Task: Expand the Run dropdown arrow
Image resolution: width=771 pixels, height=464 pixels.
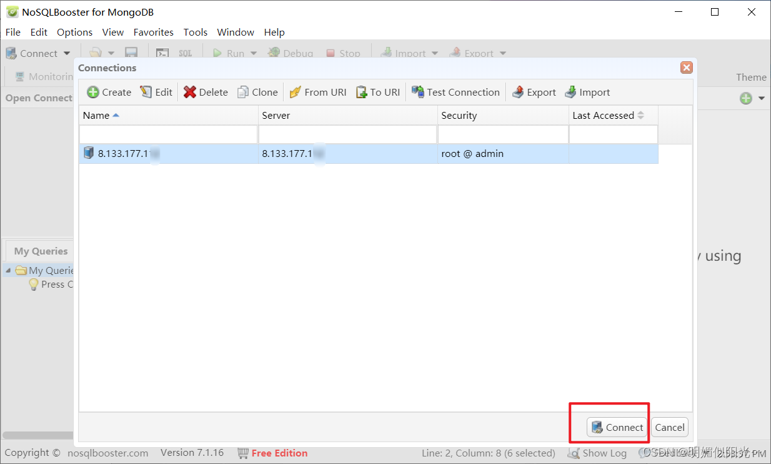Action: (x=254, y=54)
